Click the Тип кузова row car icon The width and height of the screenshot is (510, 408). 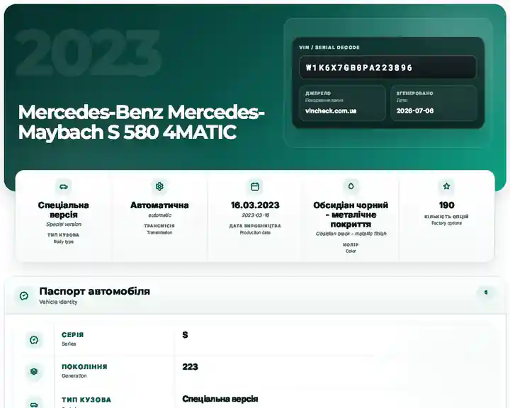[x=34, y=404]
